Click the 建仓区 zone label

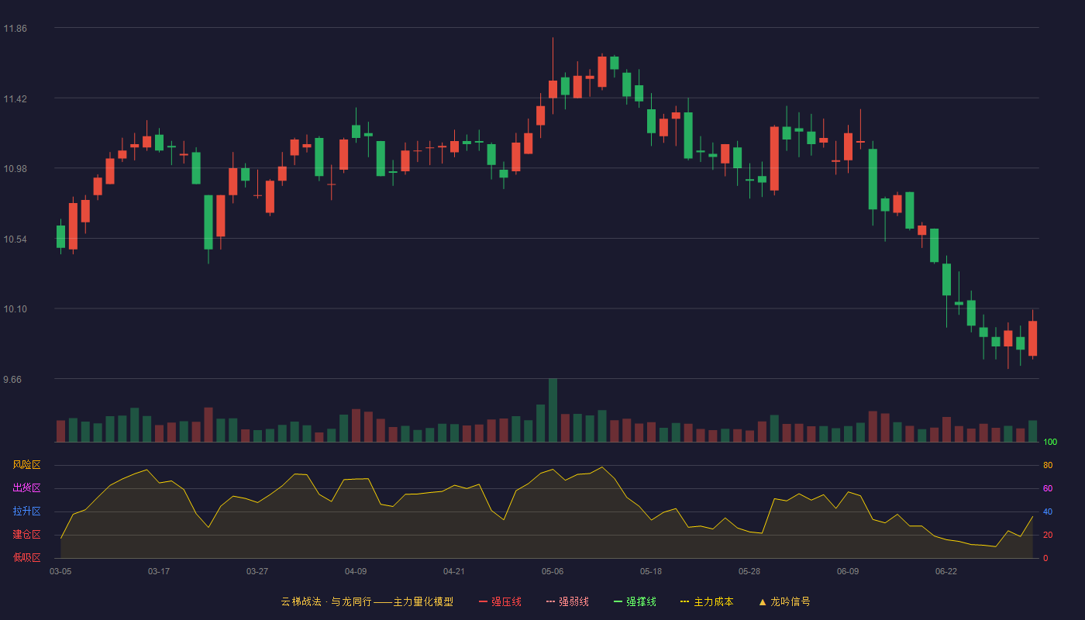coord(26,535)
